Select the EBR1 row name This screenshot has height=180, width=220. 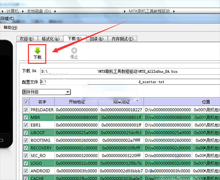(x=35, y=125)
